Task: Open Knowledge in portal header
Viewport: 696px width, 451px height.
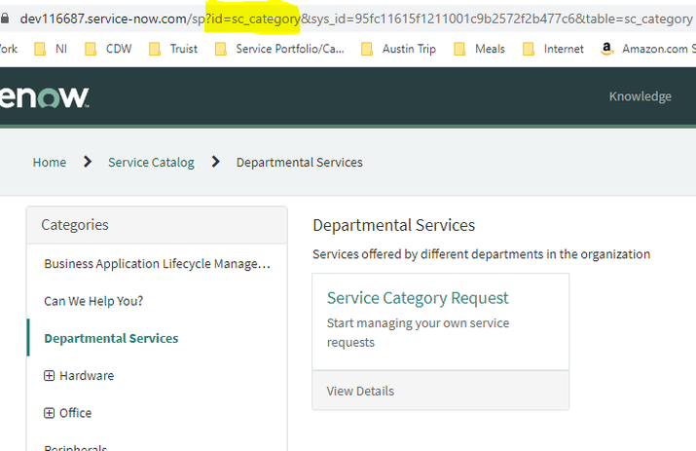Action: point(641,96)
